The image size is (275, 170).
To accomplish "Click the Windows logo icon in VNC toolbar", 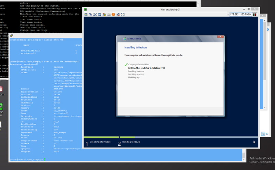I will (x=104, y=15).
